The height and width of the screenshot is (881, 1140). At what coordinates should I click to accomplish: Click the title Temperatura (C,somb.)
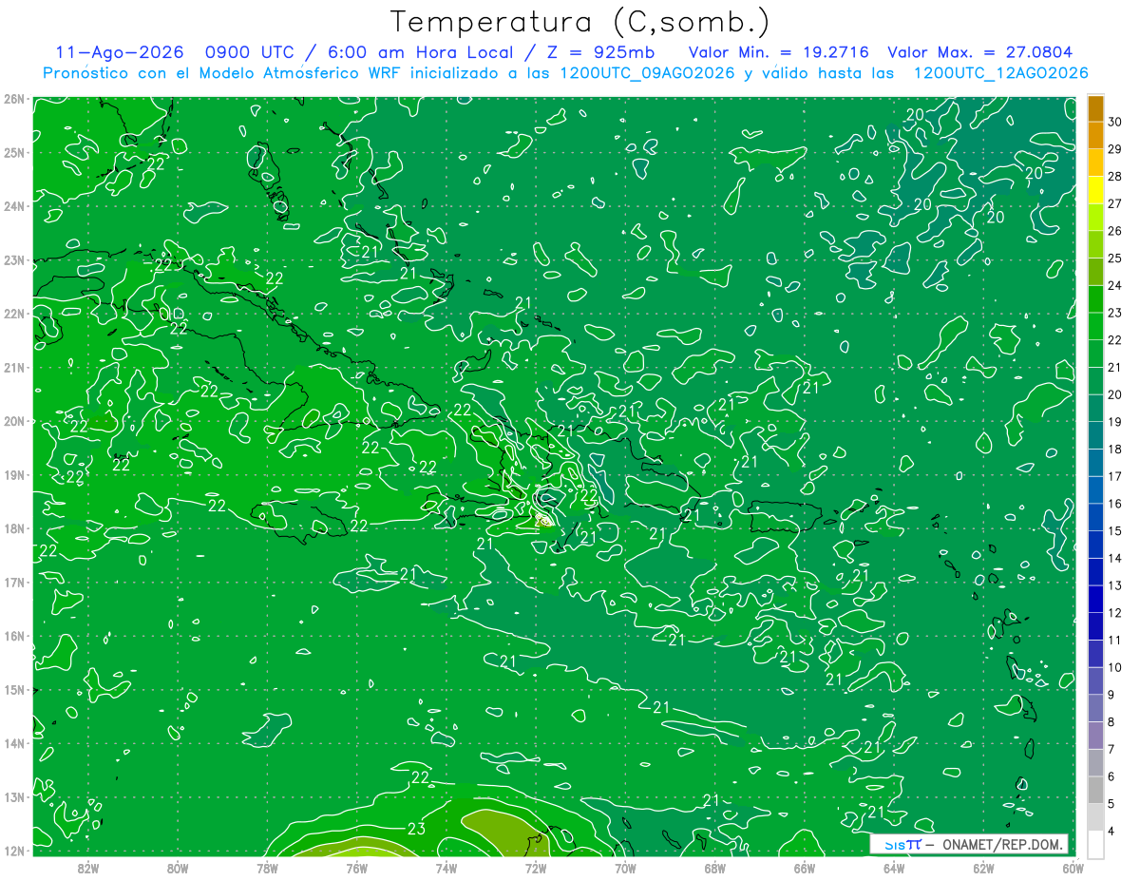pyautogui.click(x=579, y=22)
